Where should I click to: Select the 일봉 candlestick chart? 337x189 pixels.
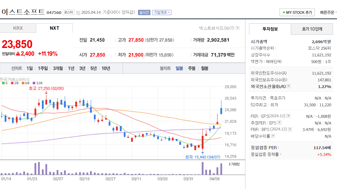click(179, 68)
